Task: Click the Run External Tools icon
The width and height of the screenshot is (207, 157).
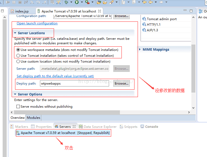Action: (87, 2)
